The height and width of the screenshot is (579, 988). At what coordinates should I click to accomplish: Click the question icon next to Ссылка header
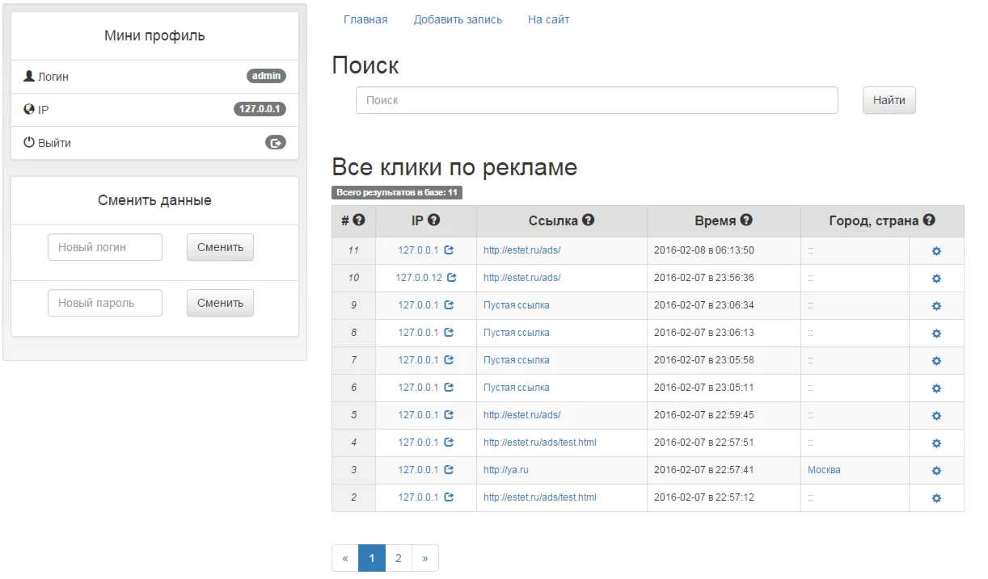[589, 220]
